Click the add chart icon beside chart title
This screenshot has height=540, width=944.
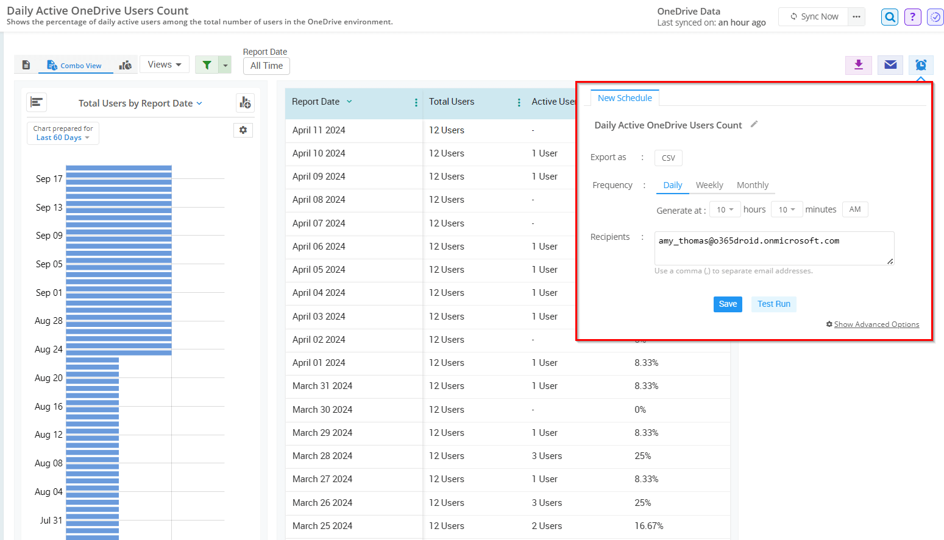pos(245,102)
